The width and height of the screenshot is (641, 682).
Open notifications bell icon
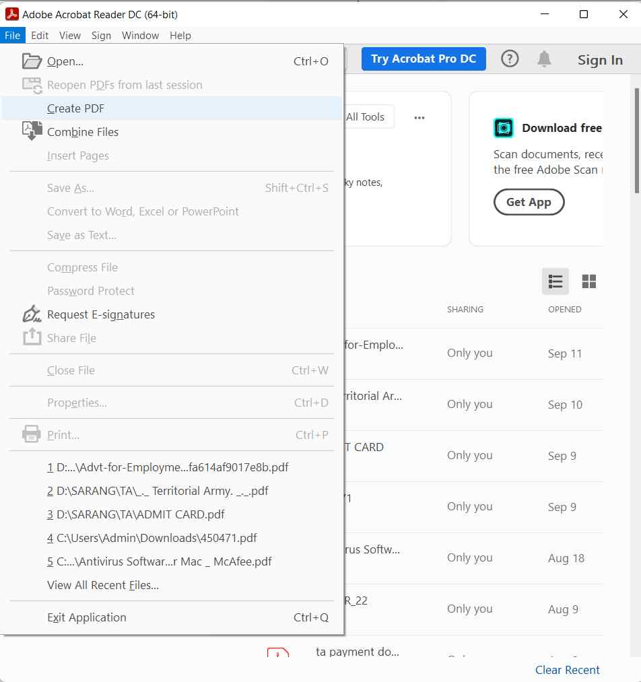coord(544,59)
